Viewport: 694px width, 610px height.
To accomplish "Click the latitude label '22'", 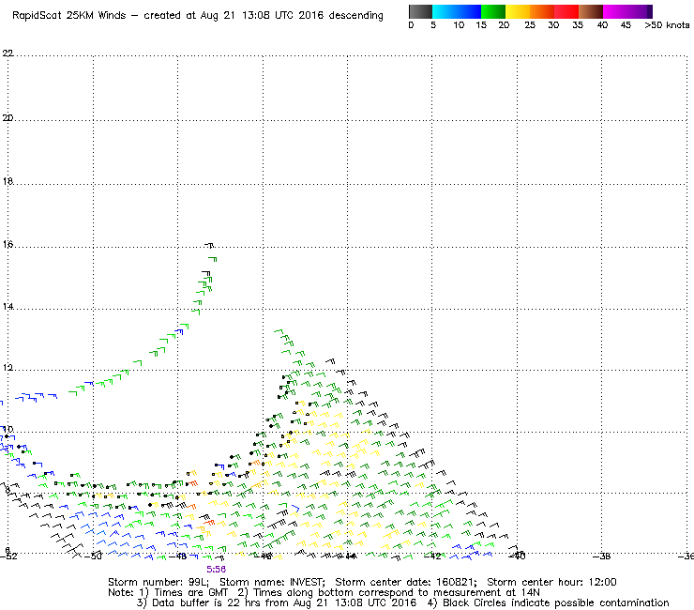I will [x=8, y=53].
